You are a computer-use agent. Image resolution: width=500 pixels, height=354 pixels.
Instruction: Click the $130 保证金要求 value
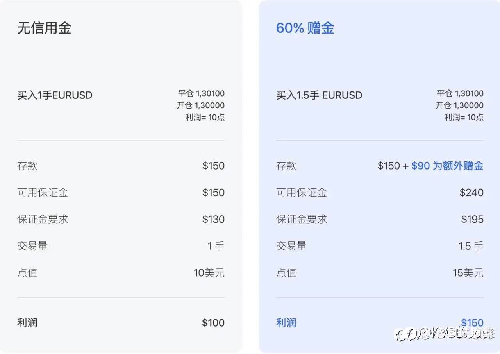click(x=213, y=219)
